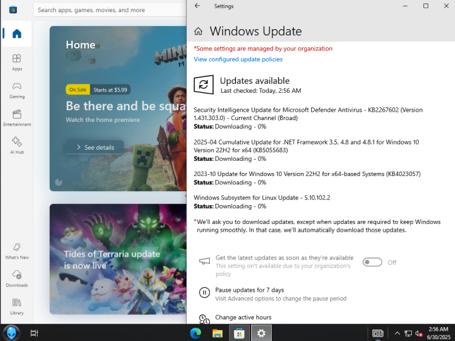Open Task View on taskbar

point(34,333)
